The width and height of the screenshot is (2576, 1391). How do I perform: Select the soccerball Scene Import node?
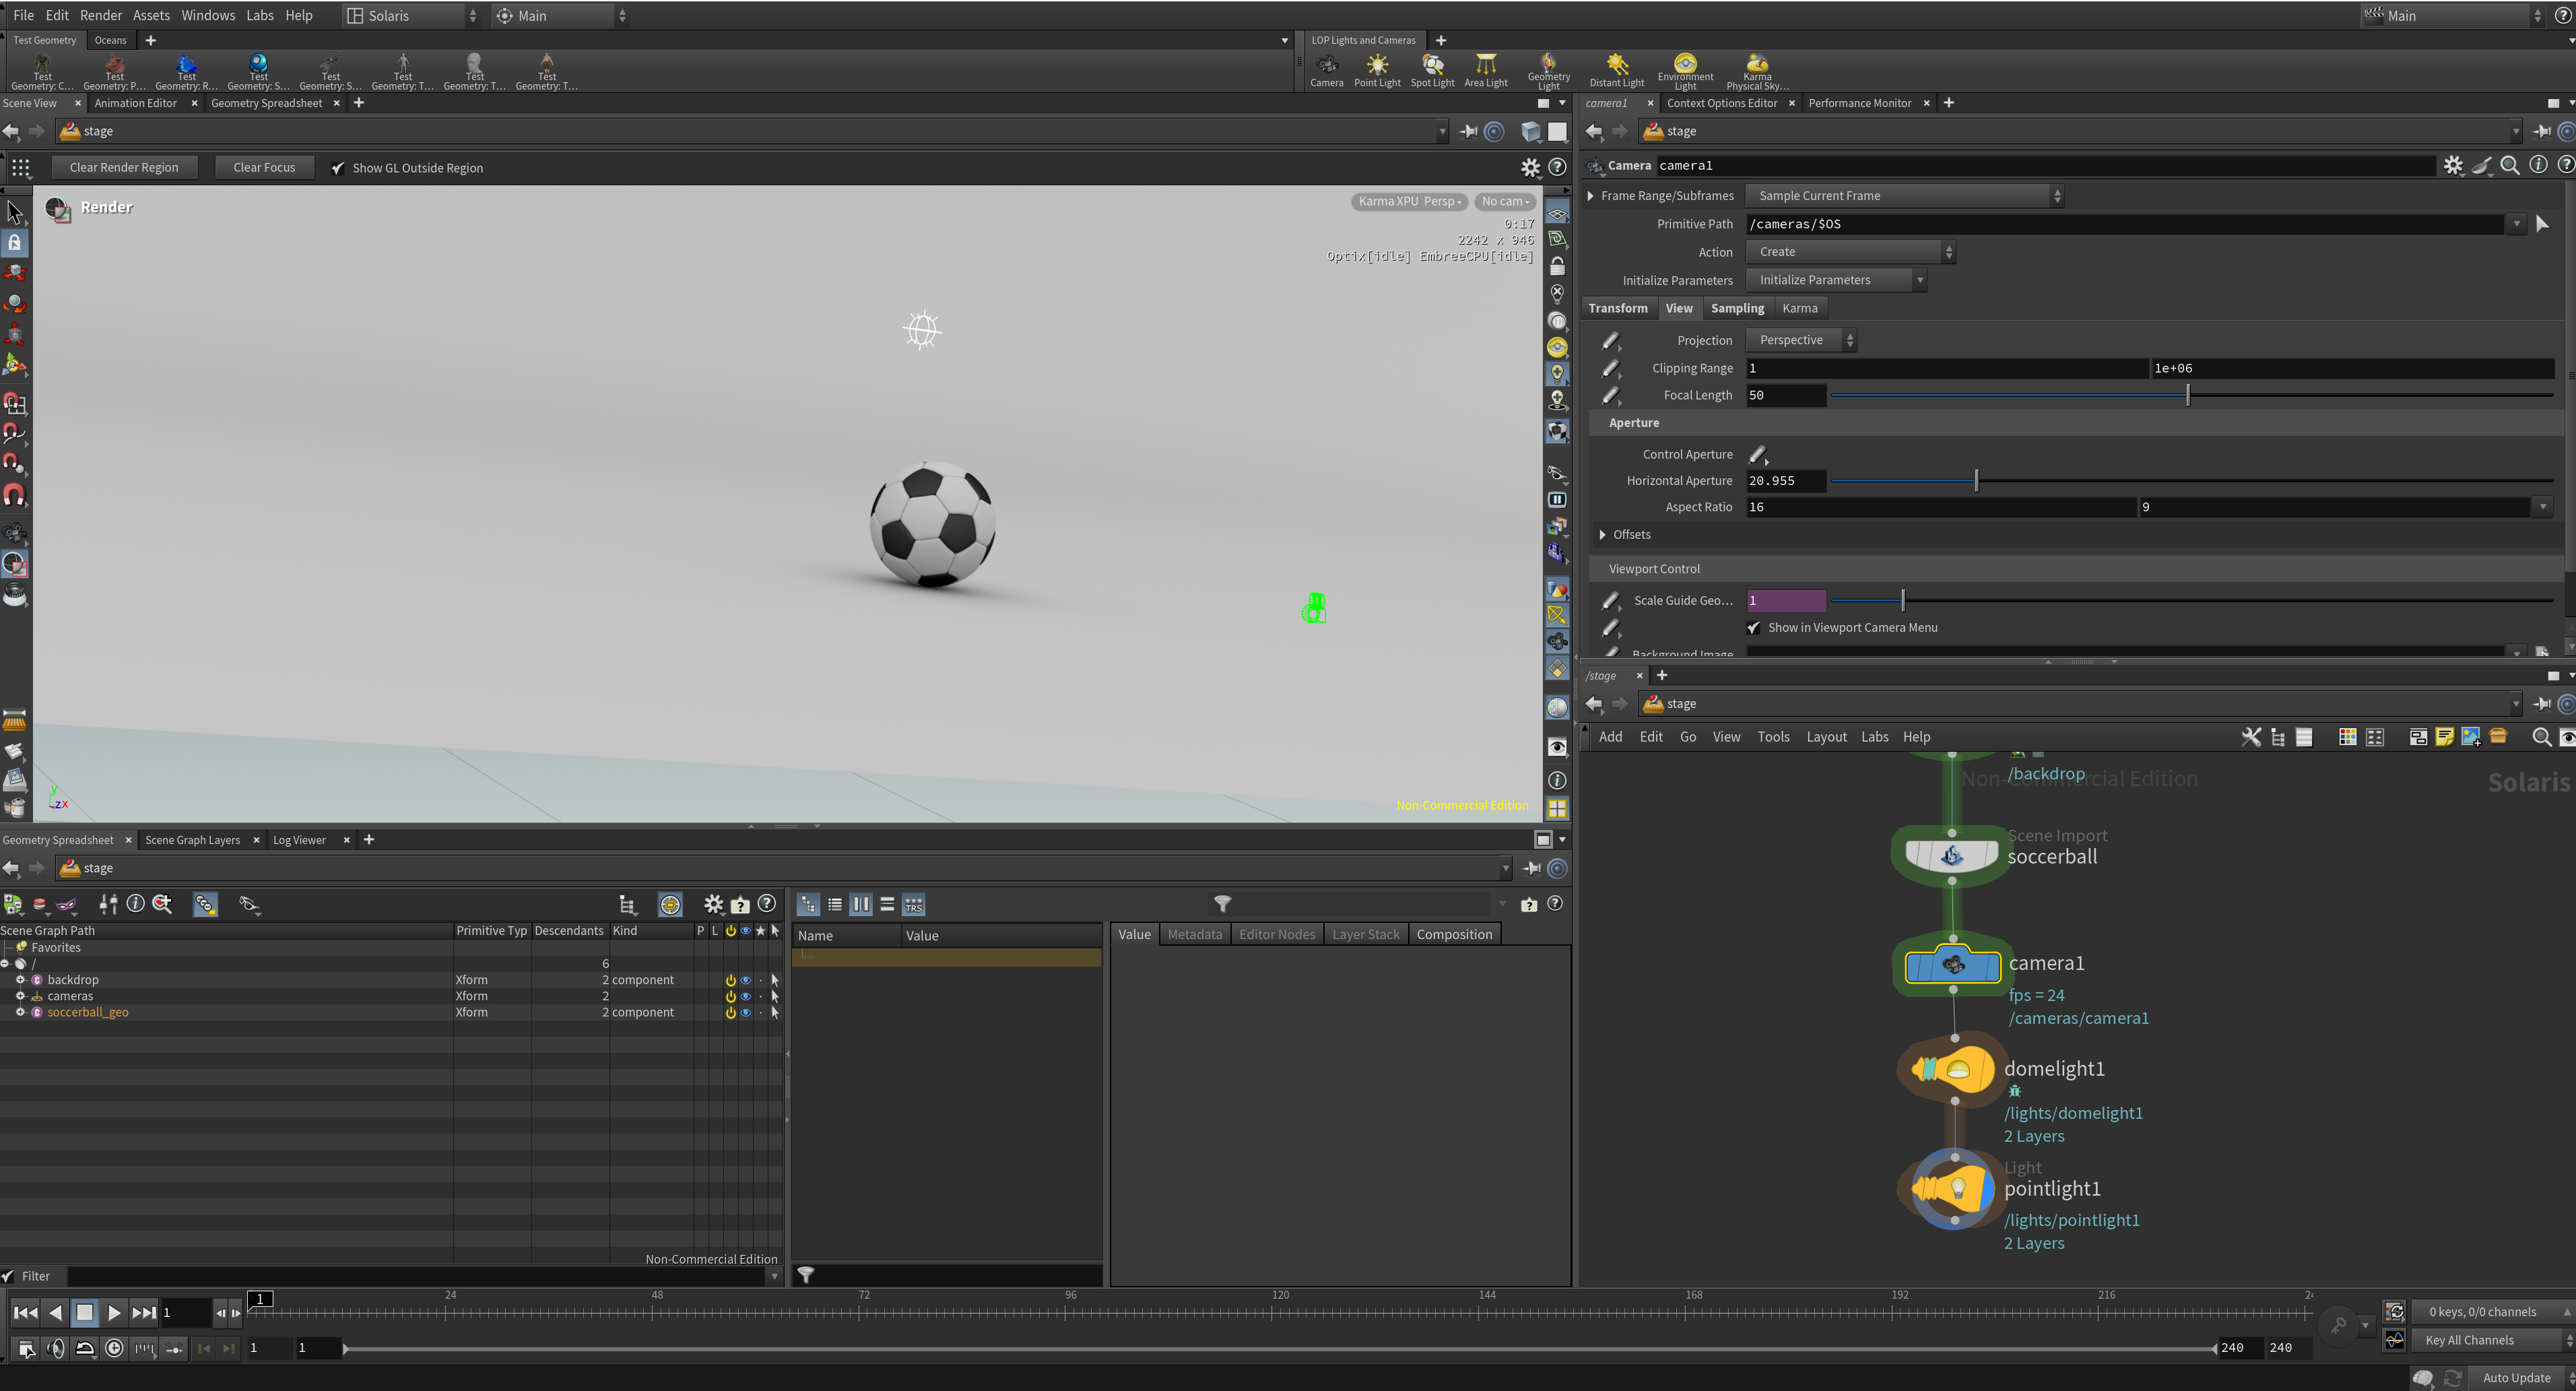click(1951, 856)
